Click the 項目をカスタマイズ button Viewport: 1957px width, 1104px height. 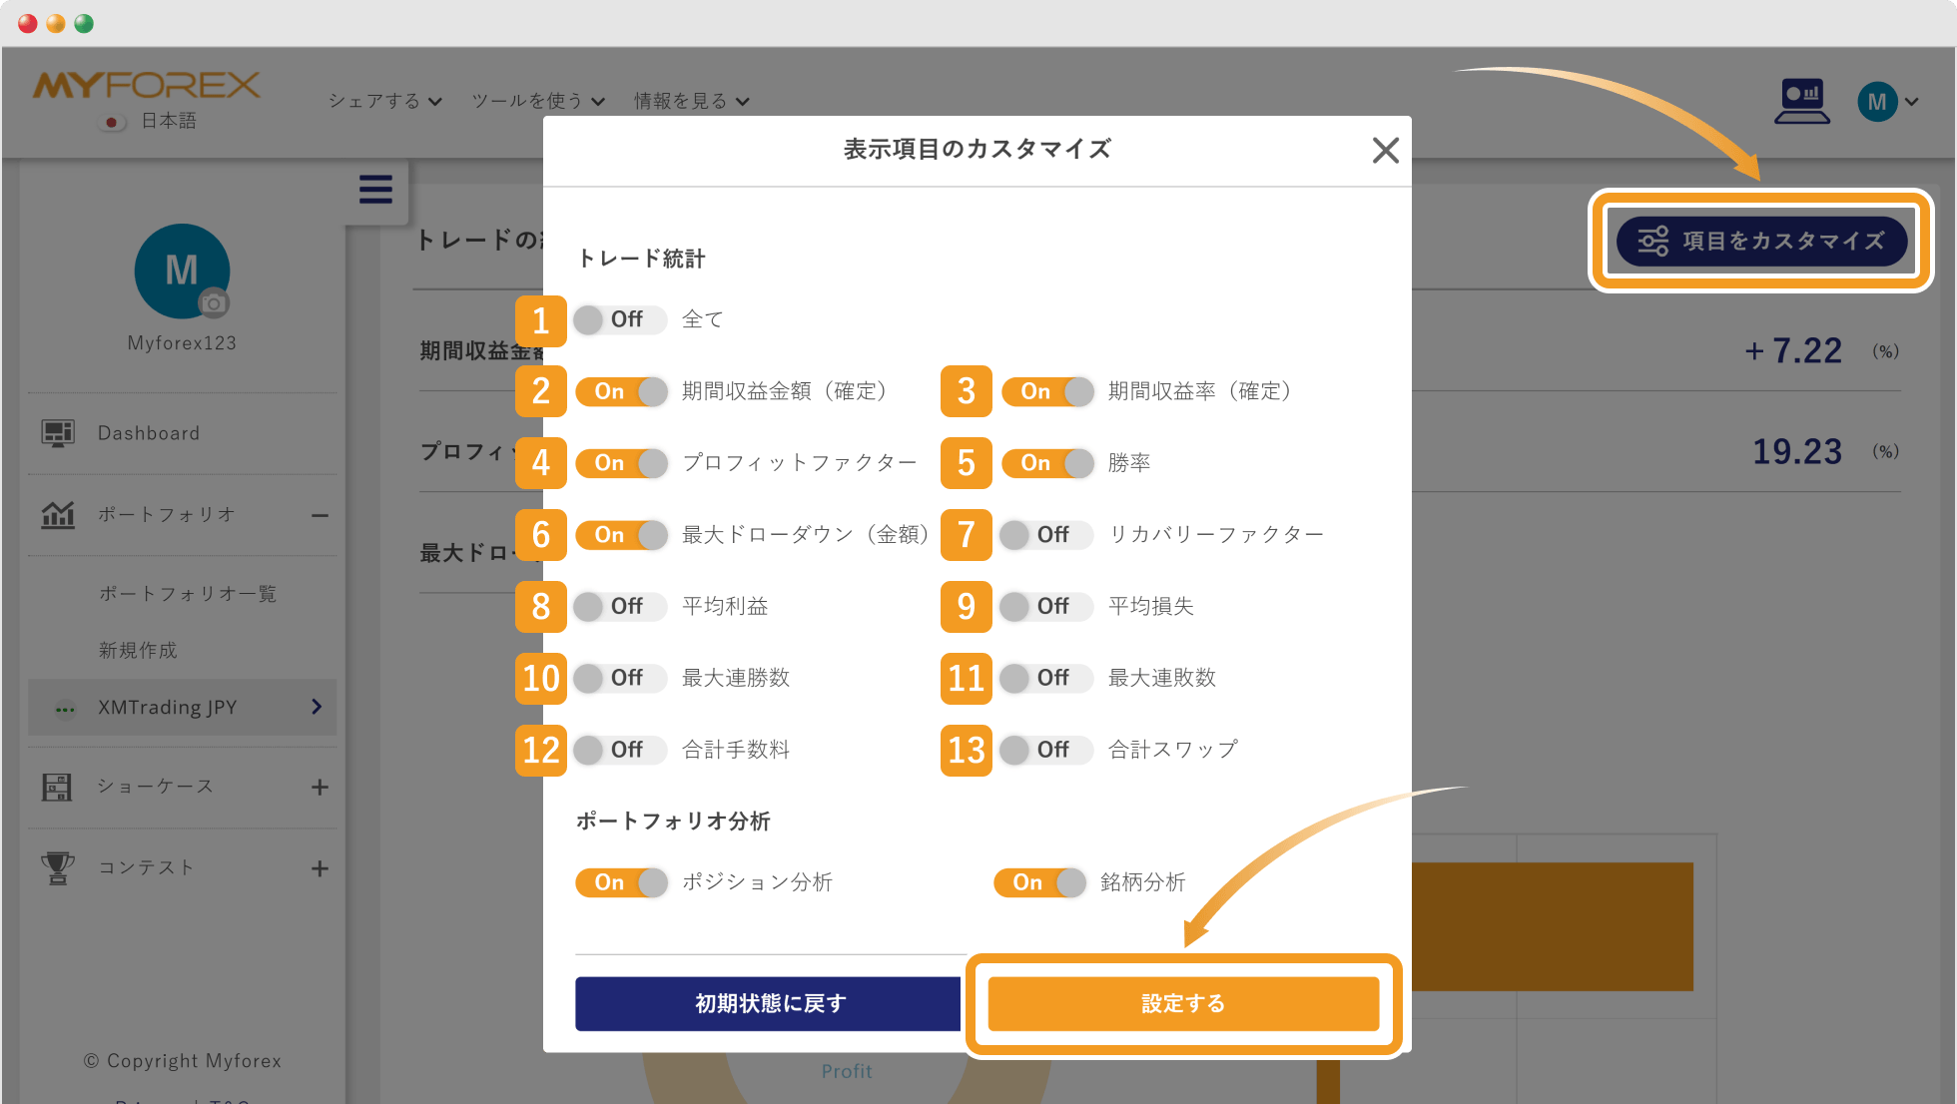[x=1761, y=241]
